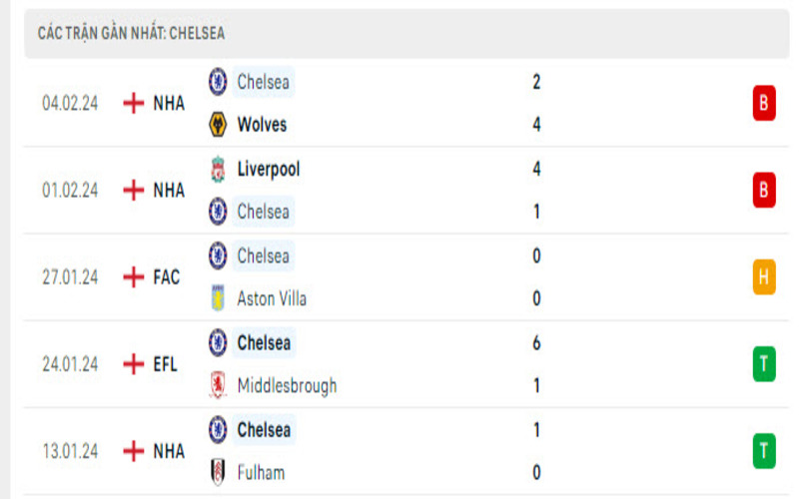Open the Wolves team name link
The width and height of the screenshot is (799, 499).
262,125
